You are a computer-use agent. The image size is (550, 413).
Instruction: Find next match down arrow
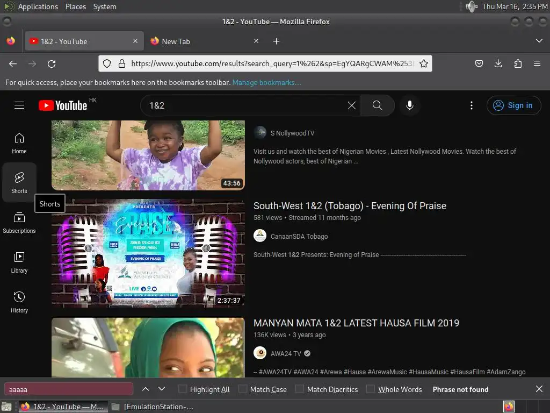point(161,389)
